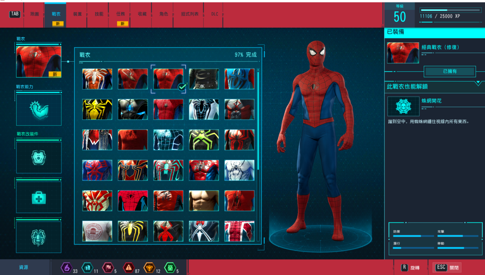Select the white and black Negative suit
Screen dimensions: 485x275
pyautogui.click(x=204, y=109)
